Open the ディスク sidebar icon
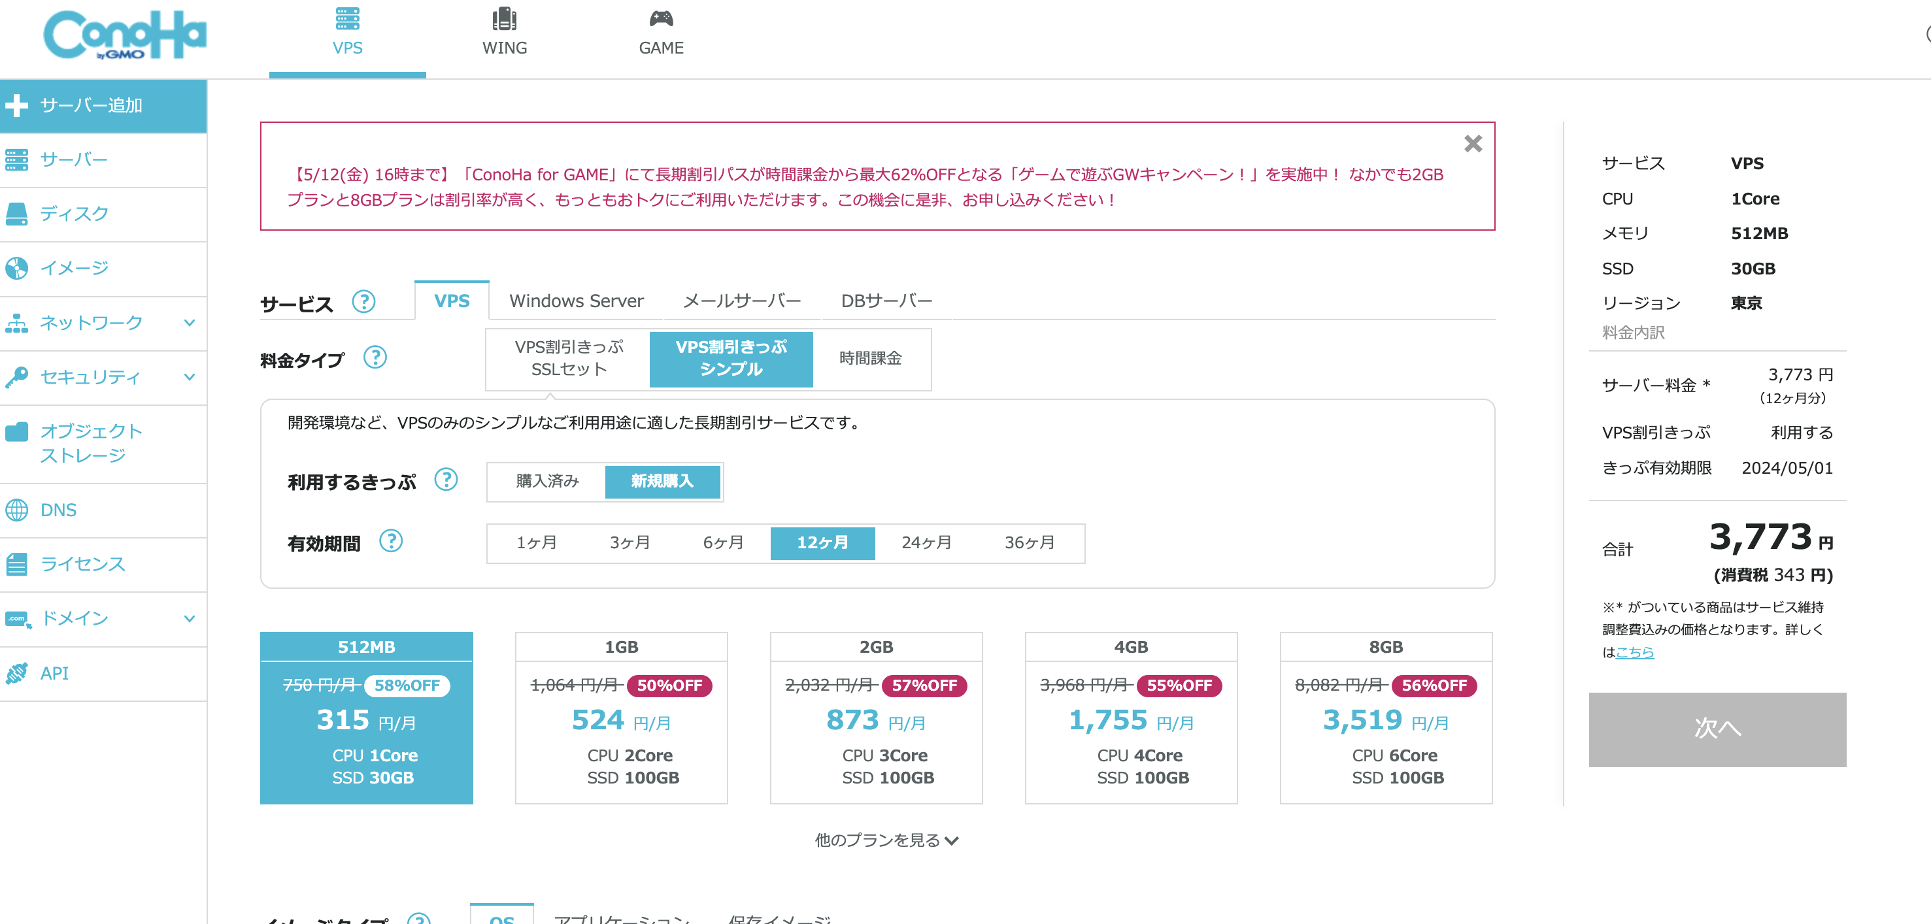 click(16, 214)
